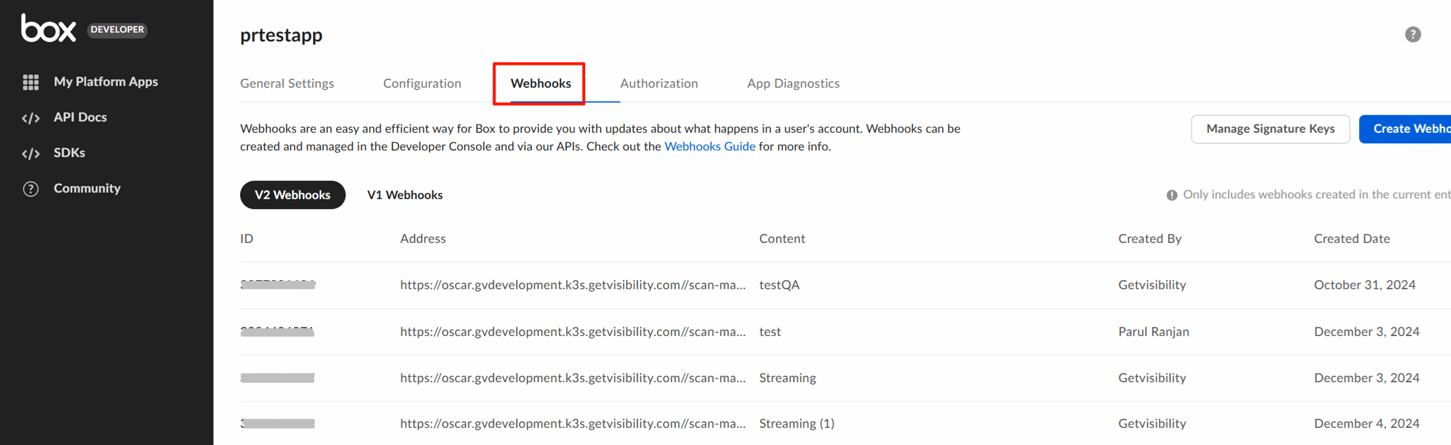Click the Community question mark icon
This screenshot has height=445, width=1451.
tap(31, 189)
